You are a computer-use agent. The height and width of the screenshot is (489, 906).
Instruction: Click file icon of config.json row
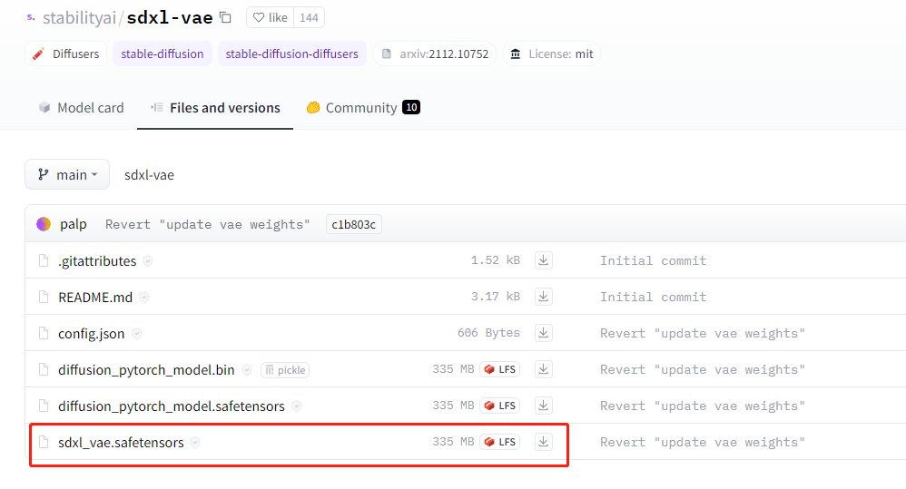(44, 334)
